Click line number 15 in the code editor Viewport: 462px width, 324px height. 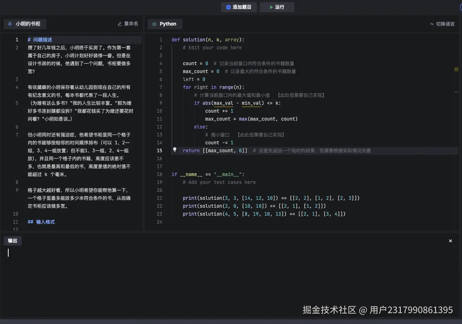[x=159, y=150]
